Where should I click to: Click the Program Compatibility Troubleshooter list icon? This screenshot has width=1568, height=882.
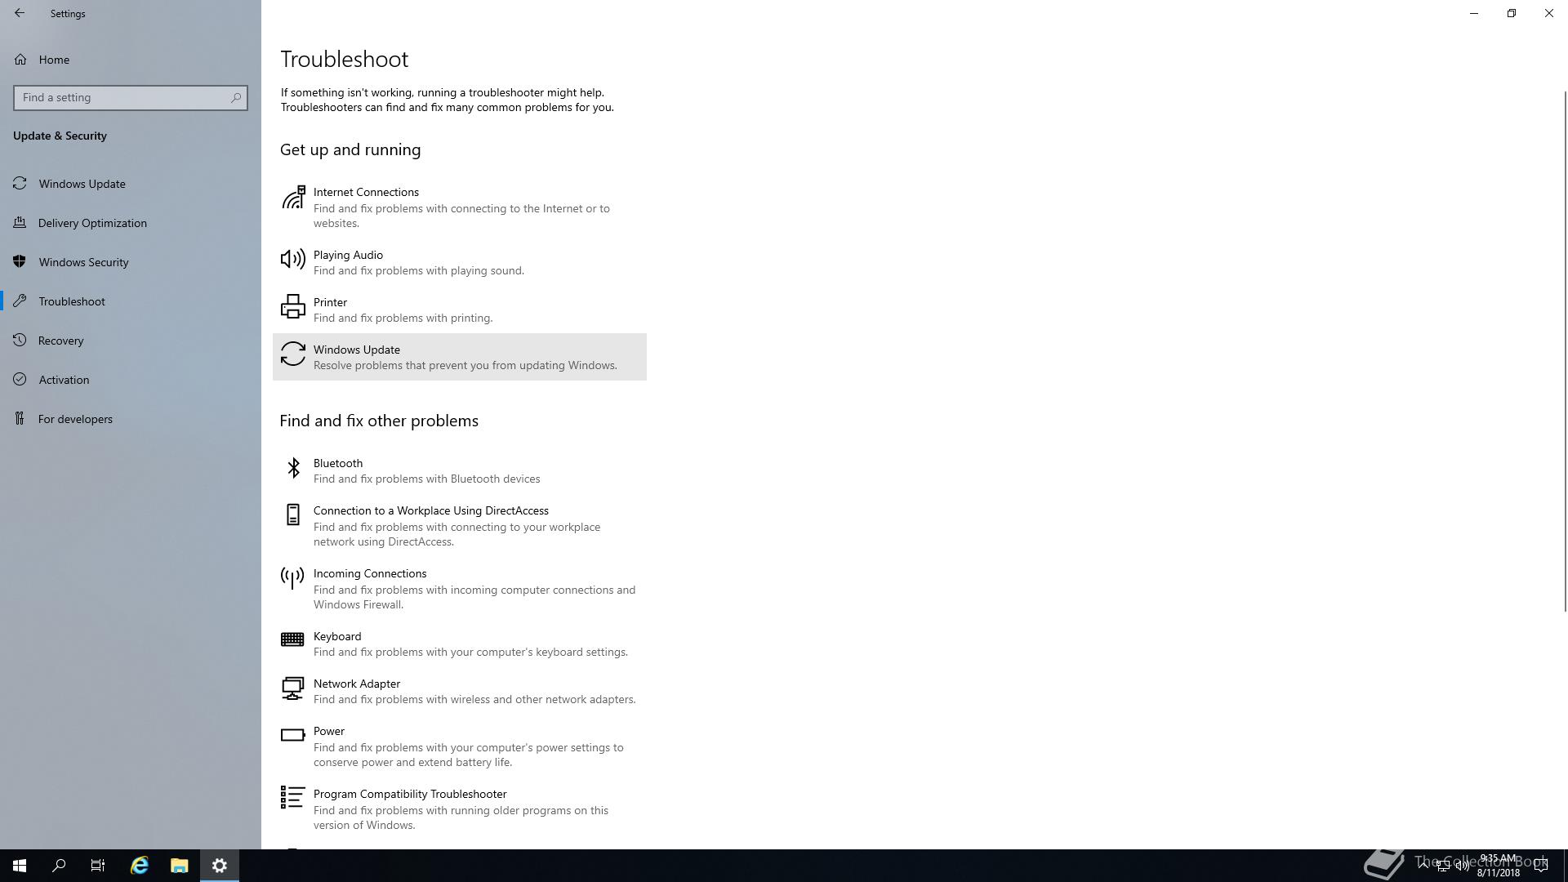pyautogui.click(x=292, y=797)
